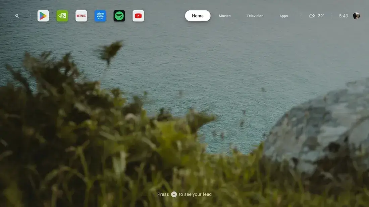
Task: Open the YouTube app
Action: 138,16
